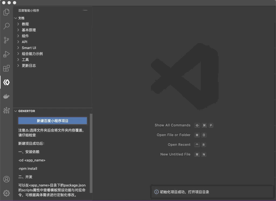The width and height of the screenshot is (276, 201).
Task: Click the R key badge for Open Recent
Action: [203, 145]
